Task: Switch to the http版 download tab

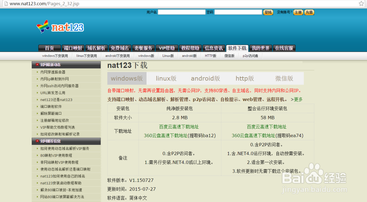Action: (245, 78)
